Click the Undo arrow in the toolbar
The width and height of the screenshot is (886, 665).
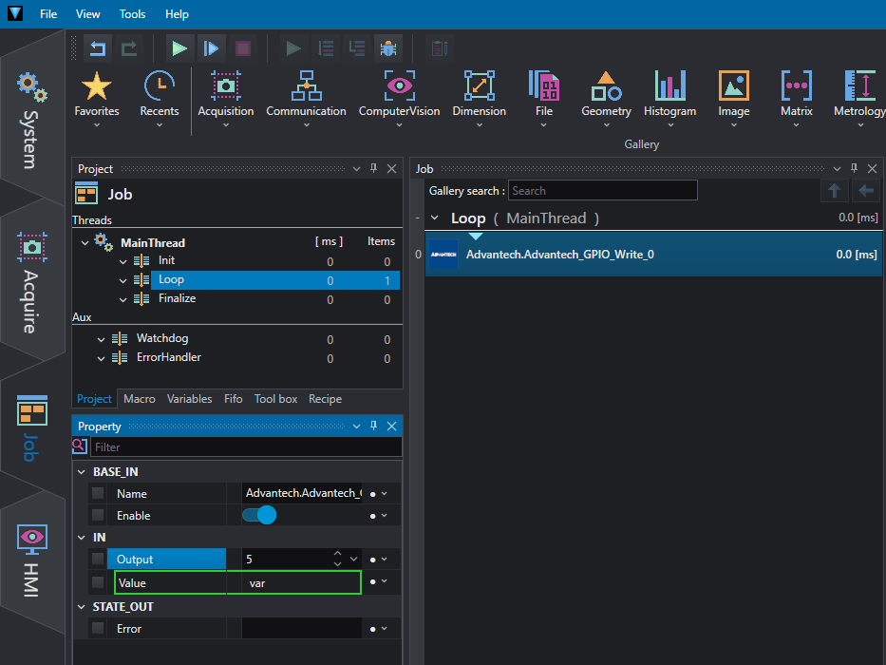coord(97,47)
